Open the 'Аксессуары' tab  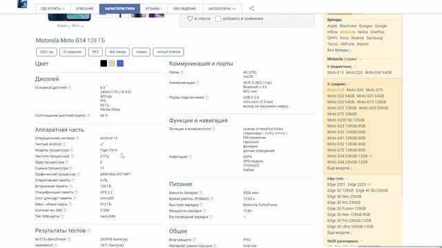222,9
